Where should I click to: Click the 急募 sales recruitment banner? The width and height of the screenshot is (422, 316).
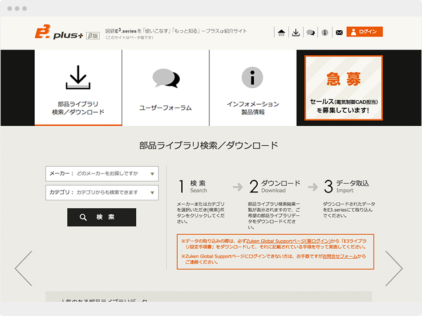[x=343, y=88]
